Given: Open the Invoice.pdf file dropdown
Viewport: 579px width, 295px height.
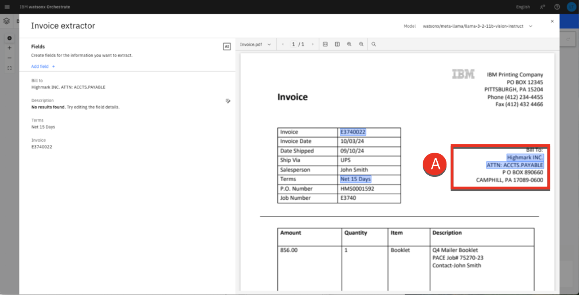Looking at the screenshot, I should pos(255,44).
